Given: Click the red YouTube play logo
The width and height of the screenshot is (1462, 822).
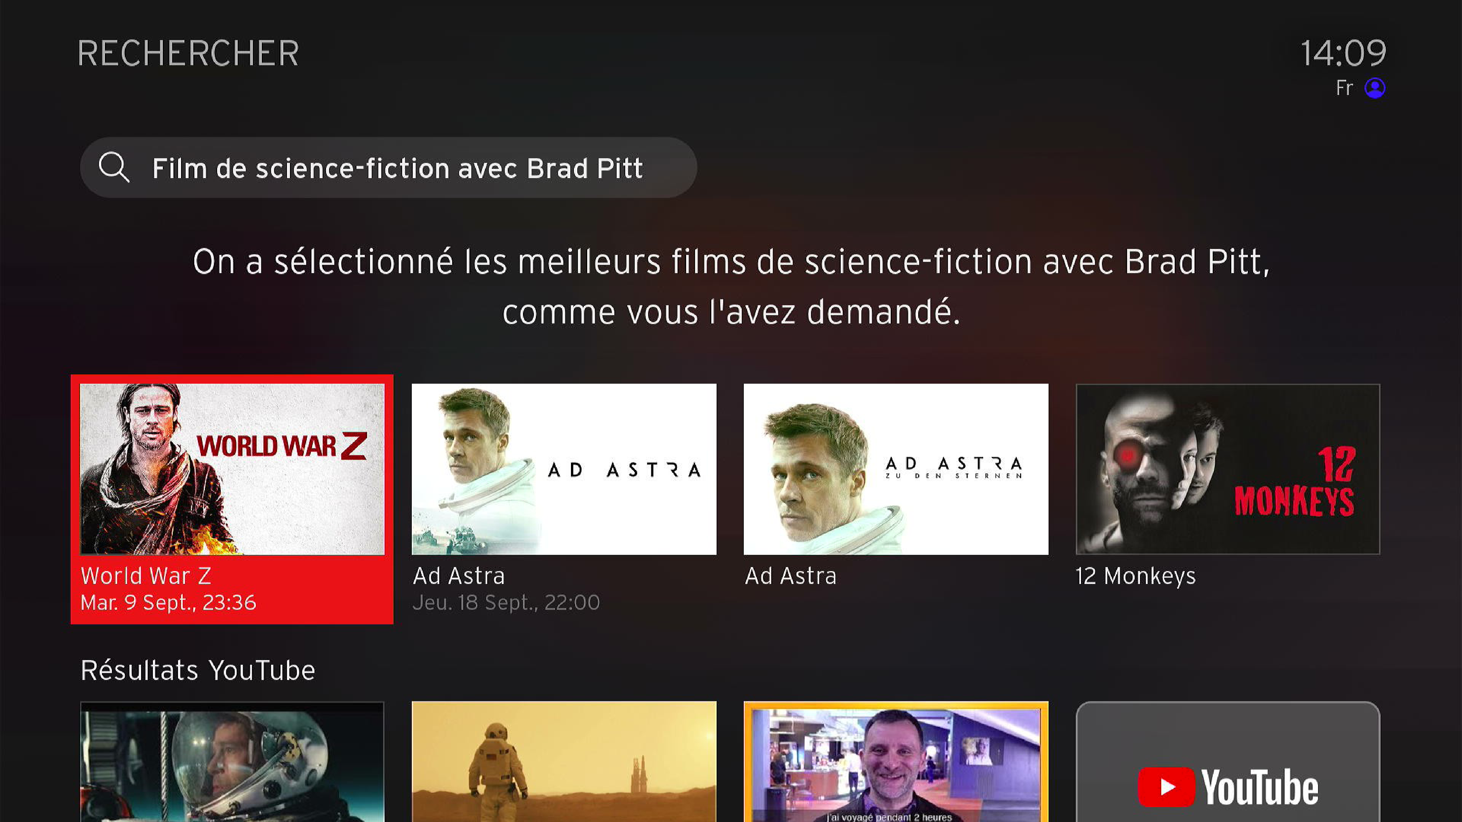Looking at the screenshot, I should click(x=1166, y=786).
